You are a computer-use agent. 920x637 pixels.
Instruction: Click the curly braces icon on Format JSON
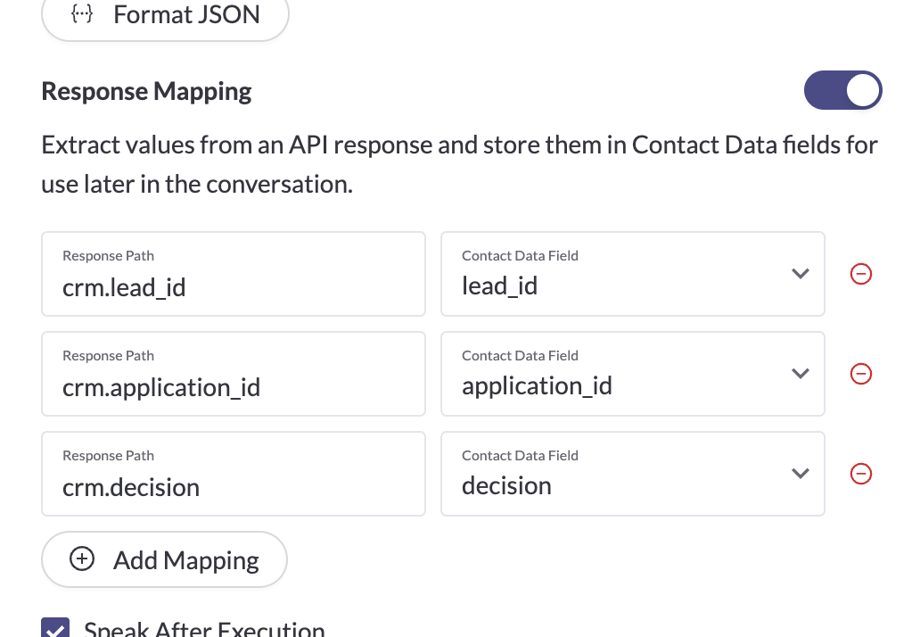pos(81,13)
